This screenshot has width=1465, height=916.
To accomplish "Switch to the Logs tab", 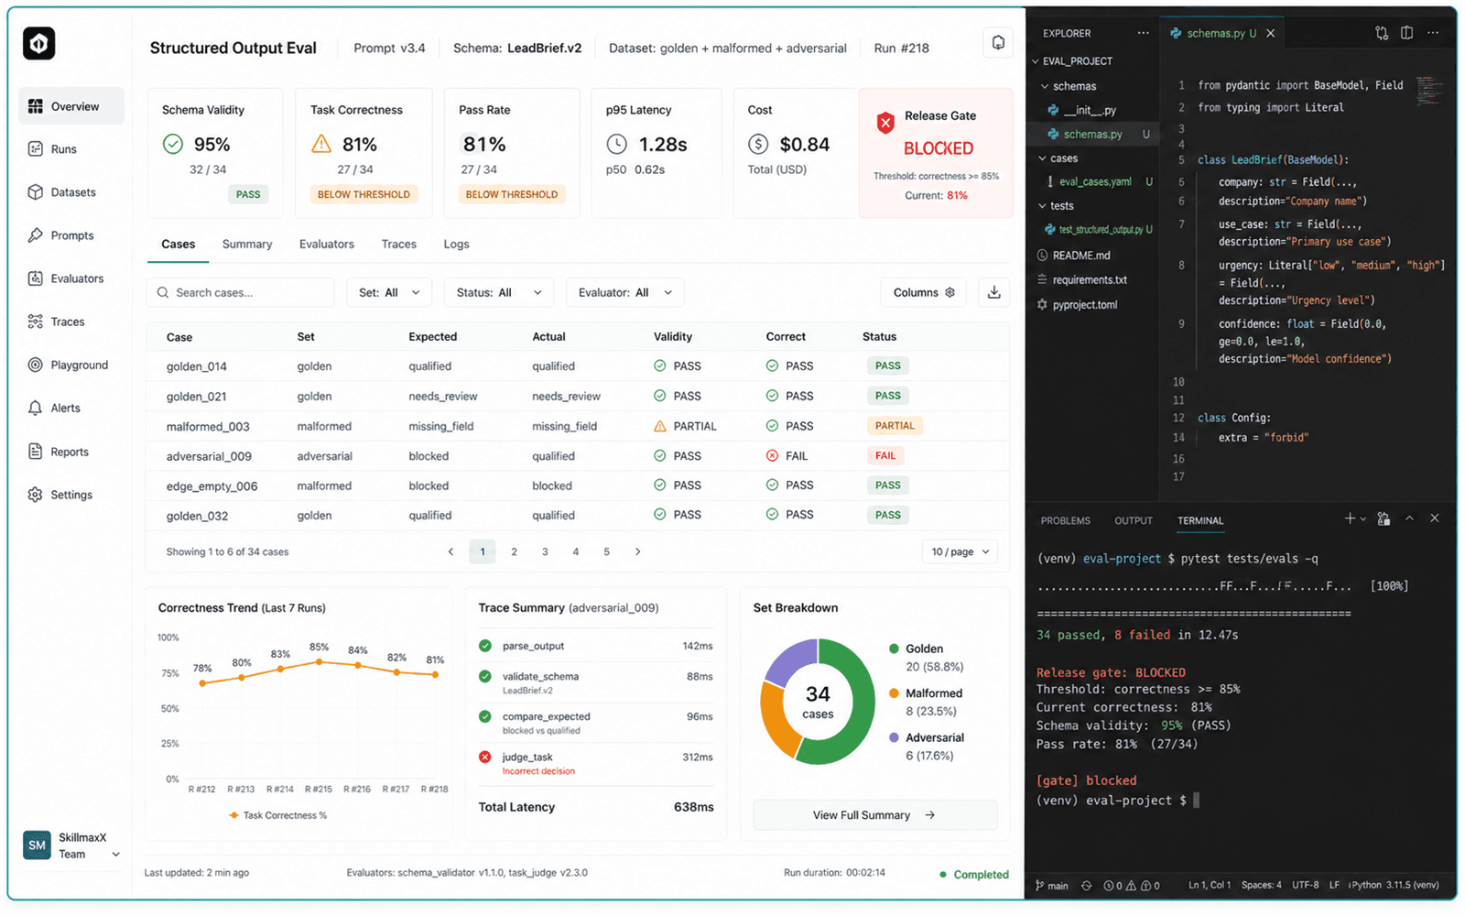I will point(456,245).
